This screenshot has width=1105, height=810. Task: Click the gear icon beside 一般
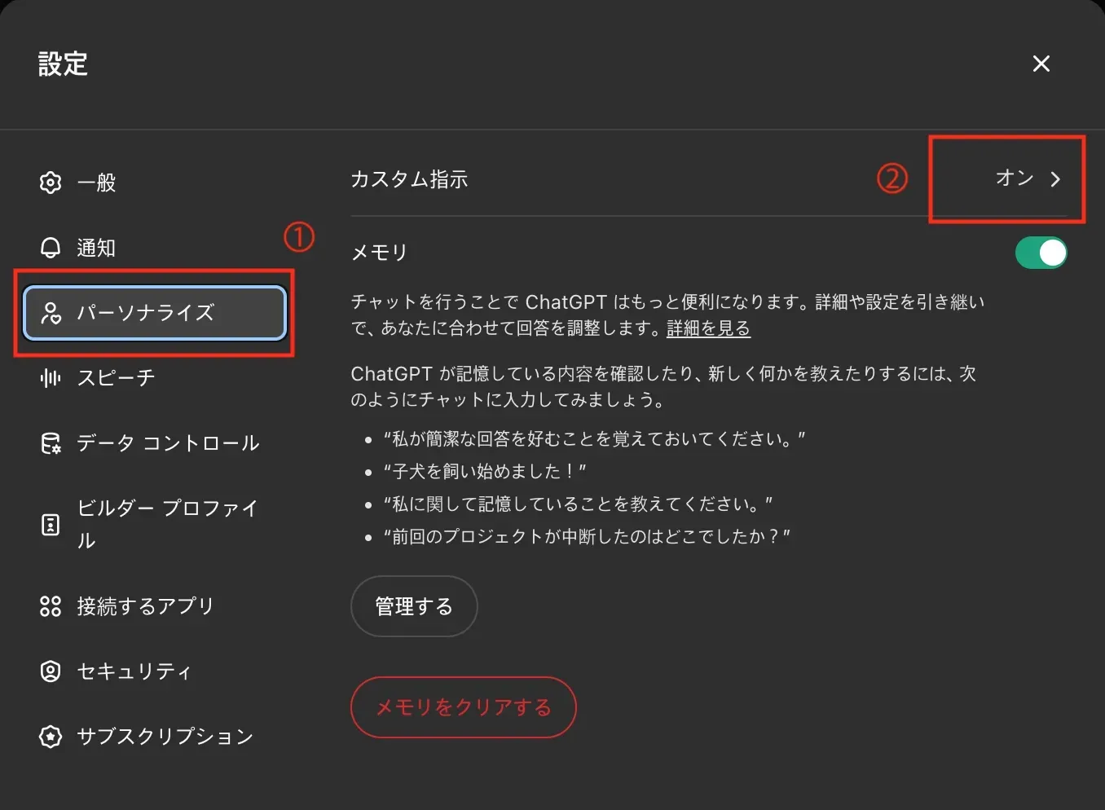click(51, 182)
